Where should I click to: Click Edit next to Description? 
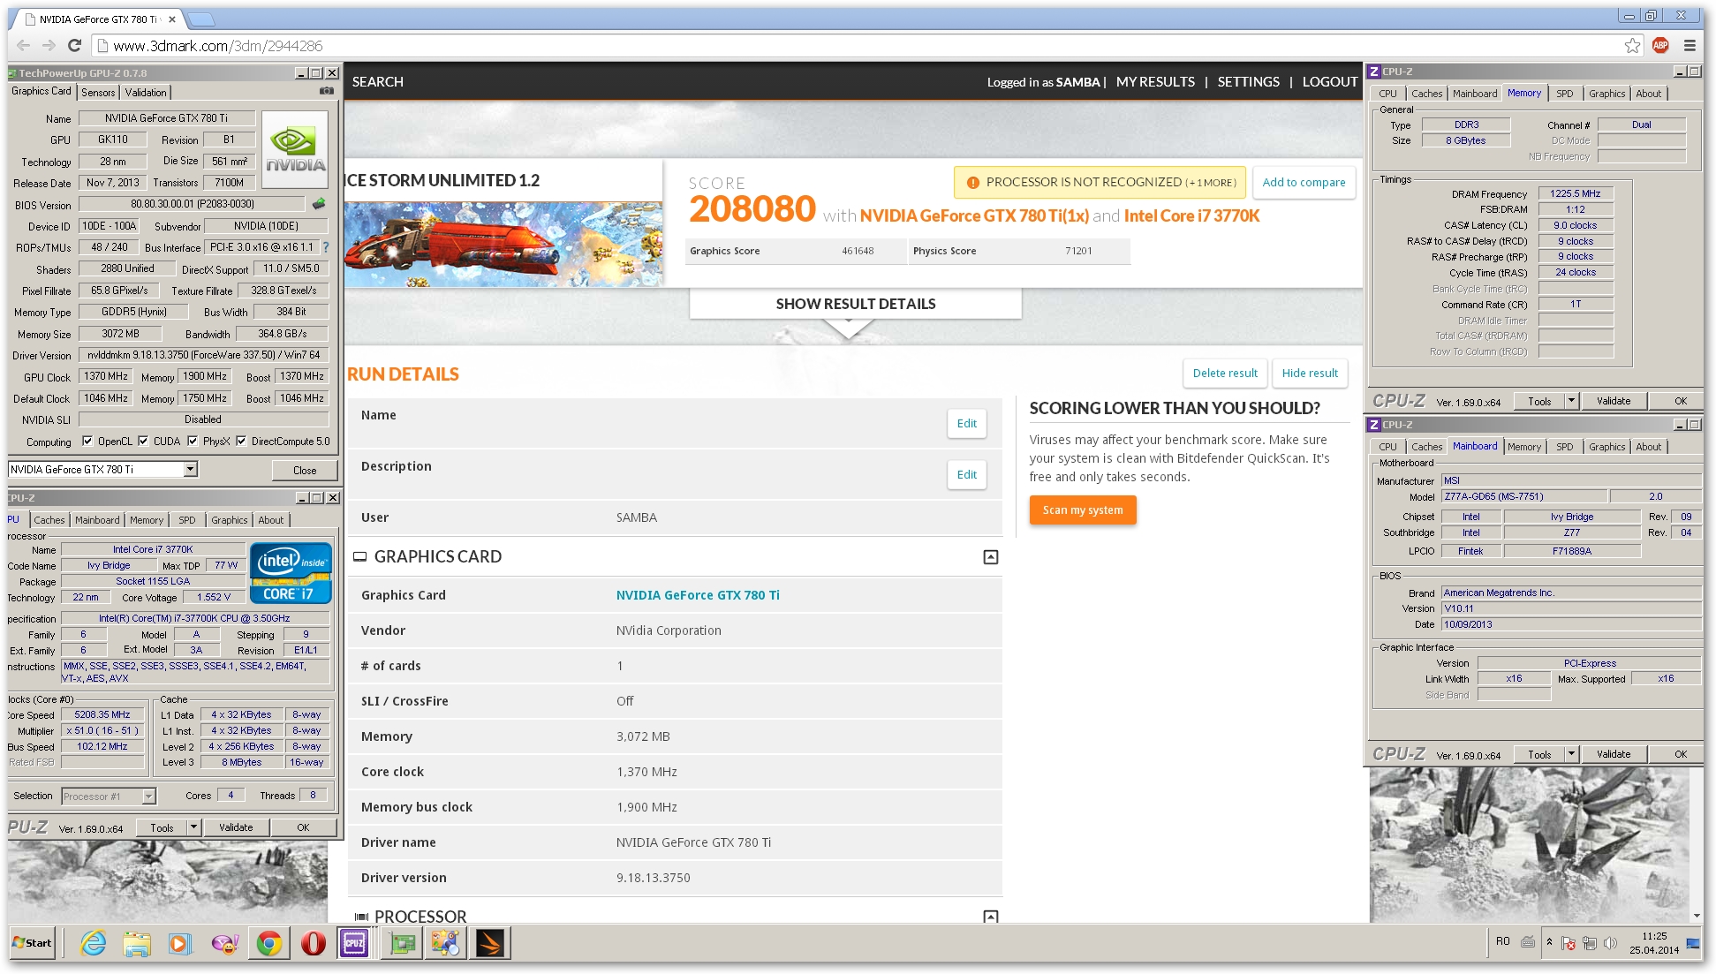tap(967, 475)
